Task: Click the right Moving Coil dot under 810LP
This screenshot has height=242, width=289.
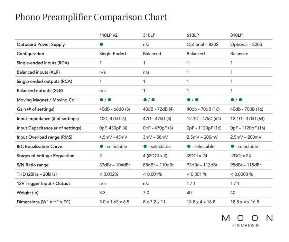Action: pyautogui.click(x=240, y=100)
